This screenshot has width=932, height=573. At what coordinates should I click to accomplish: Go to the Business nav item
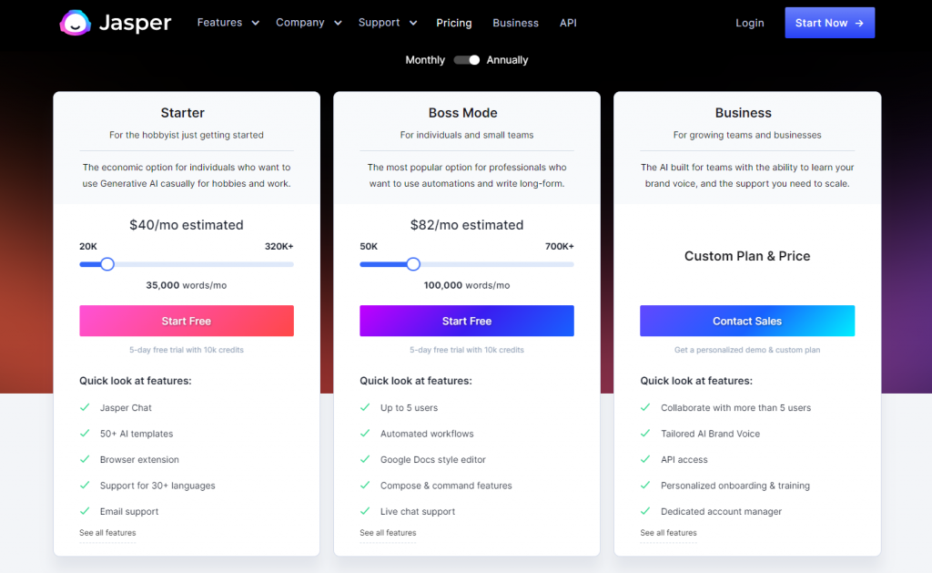pos(515,23)
